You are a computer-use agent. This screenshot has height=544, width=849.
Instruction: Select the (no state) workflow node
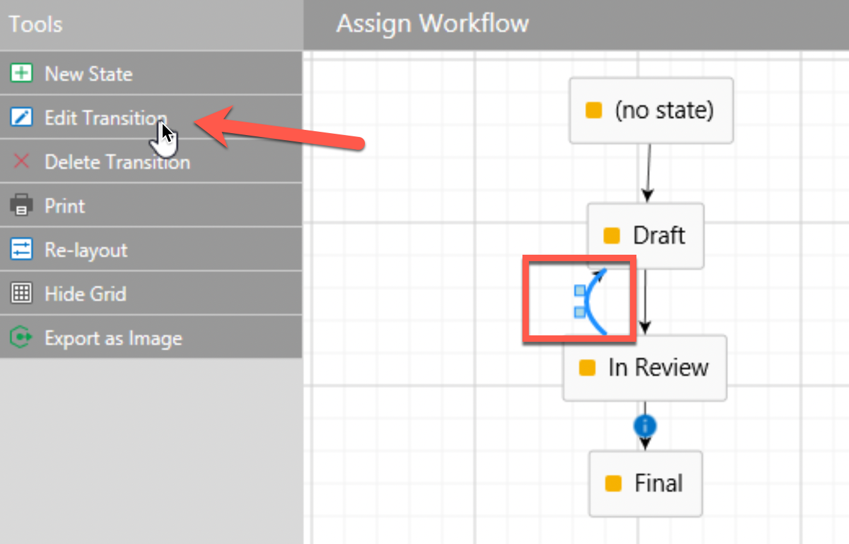(651, 111)
